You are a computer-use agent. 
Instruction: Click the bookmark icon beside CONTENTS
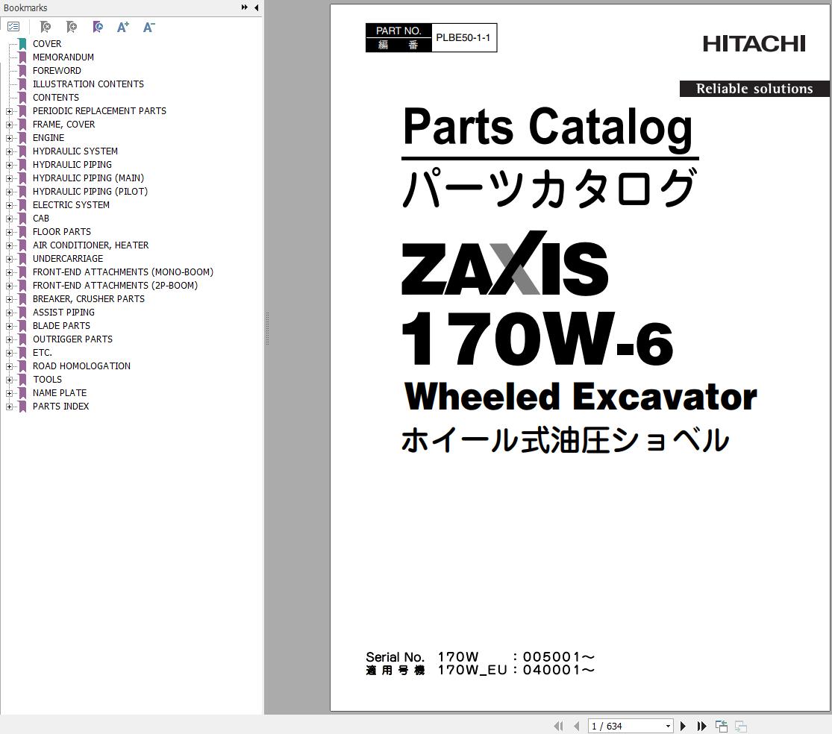23,97
